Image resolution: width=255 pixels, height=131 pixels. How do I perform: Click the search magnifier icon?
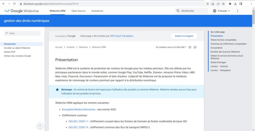tap(178, 11)
